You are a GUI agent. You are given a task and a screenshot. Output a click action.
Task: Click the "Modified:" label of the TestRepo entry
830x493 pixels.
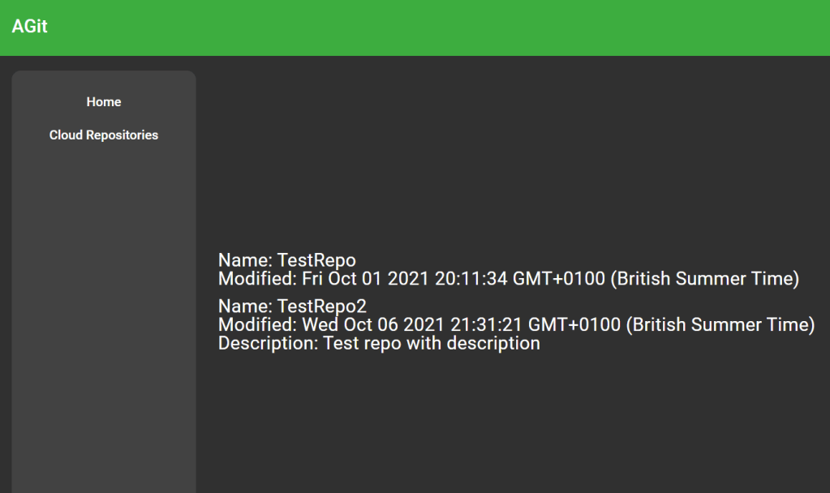tap(257, 280)
